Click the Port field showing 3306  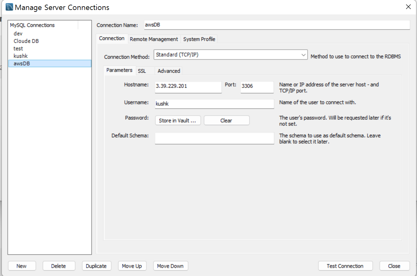257,87
